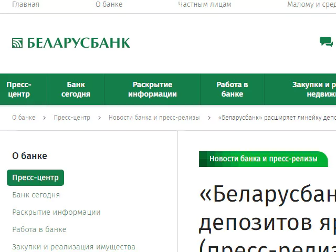The height and width of the screenshot is (252, 336).
Task: Click the «Беларусбанк» article headline
Action: [267, 218]
